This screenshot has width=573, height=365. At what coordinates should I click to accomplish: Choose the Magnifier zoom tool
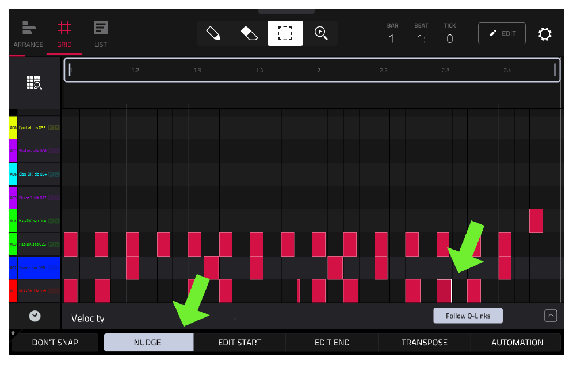pos(321,33)
